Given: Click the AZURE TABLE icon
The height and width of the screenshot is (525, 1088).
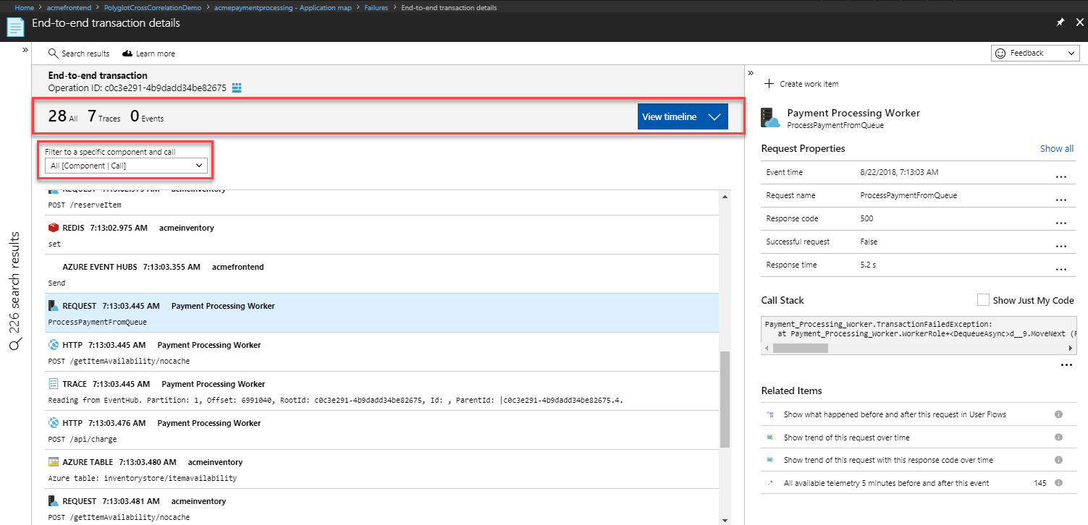Looking at the screenshot, I should [x=53, y=462].
